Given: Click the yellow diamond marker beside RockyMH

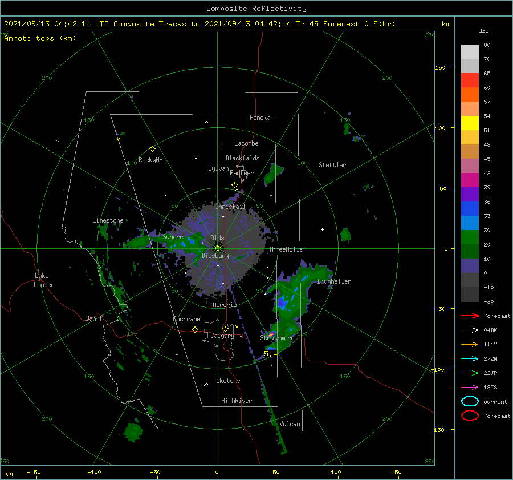Looking at the screenshot, I should coord(152,149).
